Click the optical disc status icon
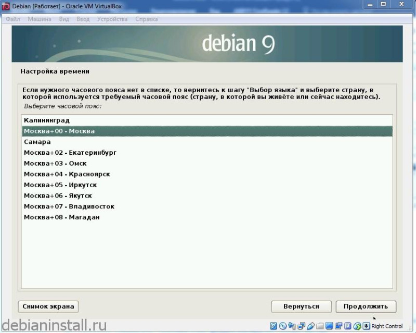The width and height of the screenshot is (416, 333). tap(283, 326)
